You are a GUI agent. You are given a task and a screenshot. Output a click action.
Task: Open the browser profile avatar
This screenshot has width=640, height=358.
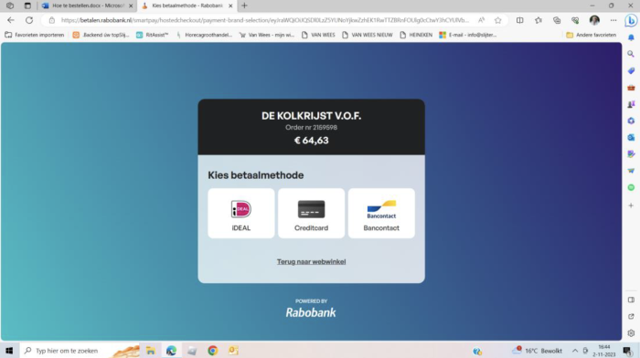pyautogui.click(x=594, y=20)
